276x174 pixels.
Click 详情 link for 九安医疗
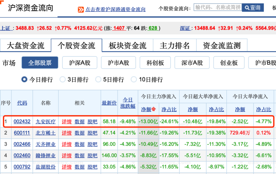point(66,121)
